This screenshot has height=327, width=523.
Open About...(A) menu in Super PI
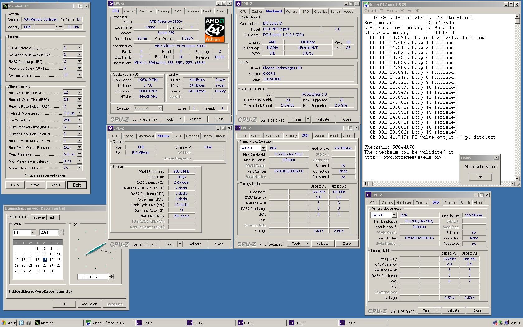click(395, 11)
